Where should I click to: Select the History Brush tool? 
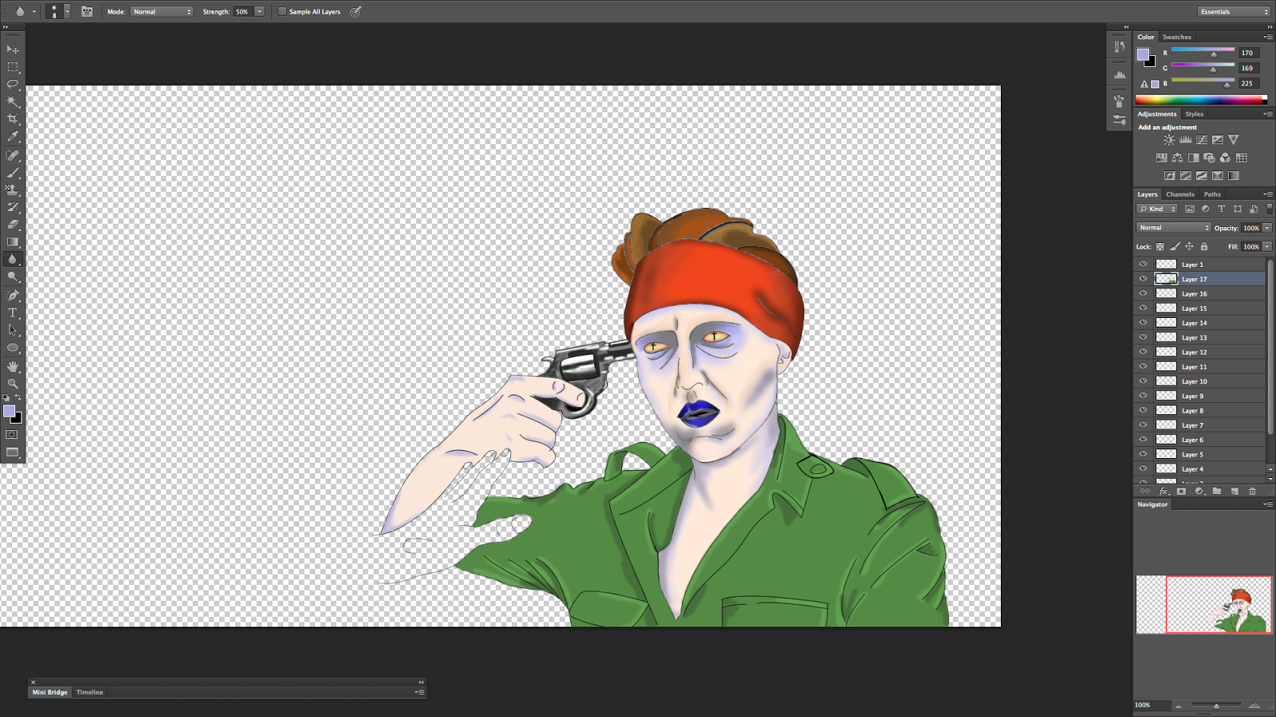coord(13,207)
